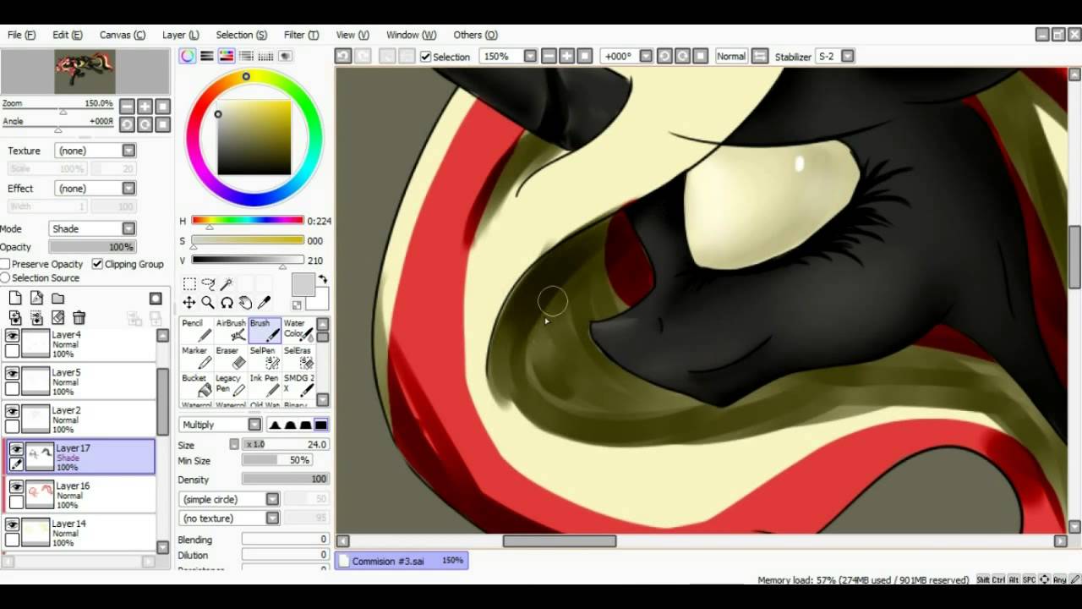Show the color wheel panel

(x=188, y=56)
